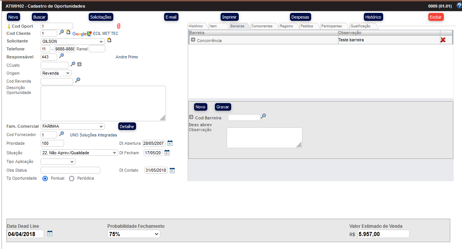462x249 pixels.
Task: Select the Pontual opportunity type
Action: coord(45,179)
